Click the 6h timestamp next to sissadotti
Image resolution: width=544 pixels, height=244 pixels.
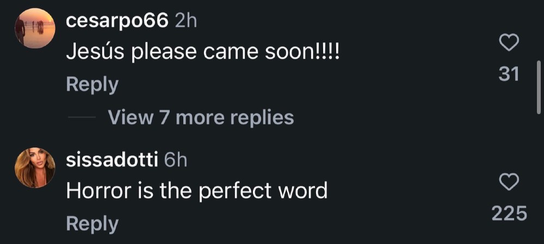[176, 161]
